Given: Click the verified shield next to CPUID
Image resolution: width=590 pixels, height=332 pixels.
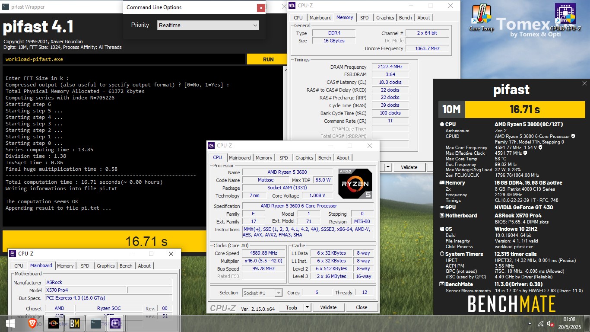Looking at the screenshot, I should [573, 136].
